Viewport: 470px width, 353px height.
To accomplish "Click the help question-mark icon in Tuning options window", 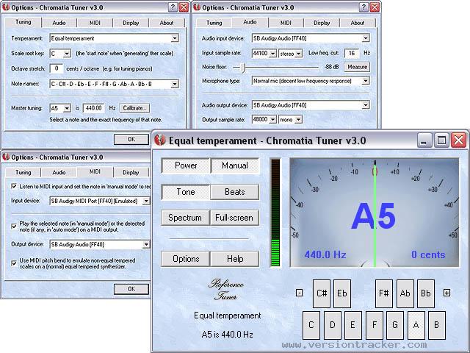I will (x=173, y=7).
